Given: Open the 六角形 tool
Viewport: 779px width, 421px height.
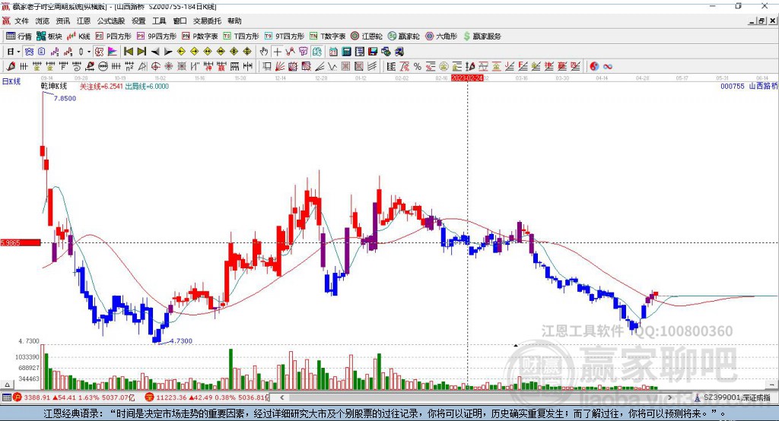Looking at the screenshot, I should tap(441, 36).
